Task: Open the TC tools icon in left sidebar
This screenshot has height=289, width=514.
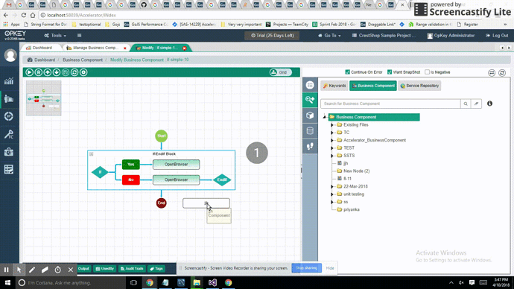Action: click(9, 134)
